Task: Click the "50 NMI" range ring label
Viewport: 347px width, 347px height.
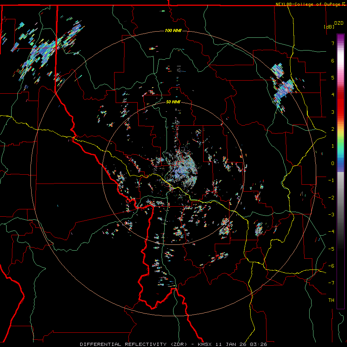Action: [x=173, y=102]
